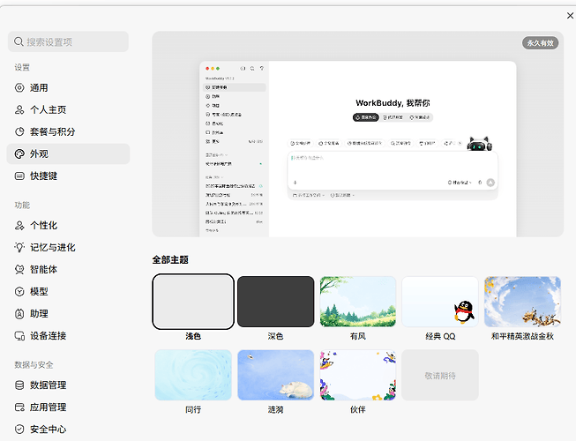Go to 设备连接 label

[49, 336]
